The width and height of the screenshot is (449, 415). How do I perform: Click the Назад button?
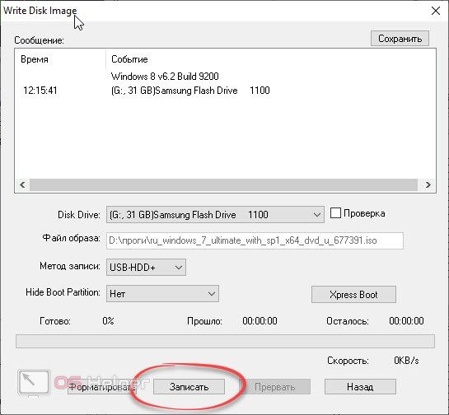pos(360,387)
